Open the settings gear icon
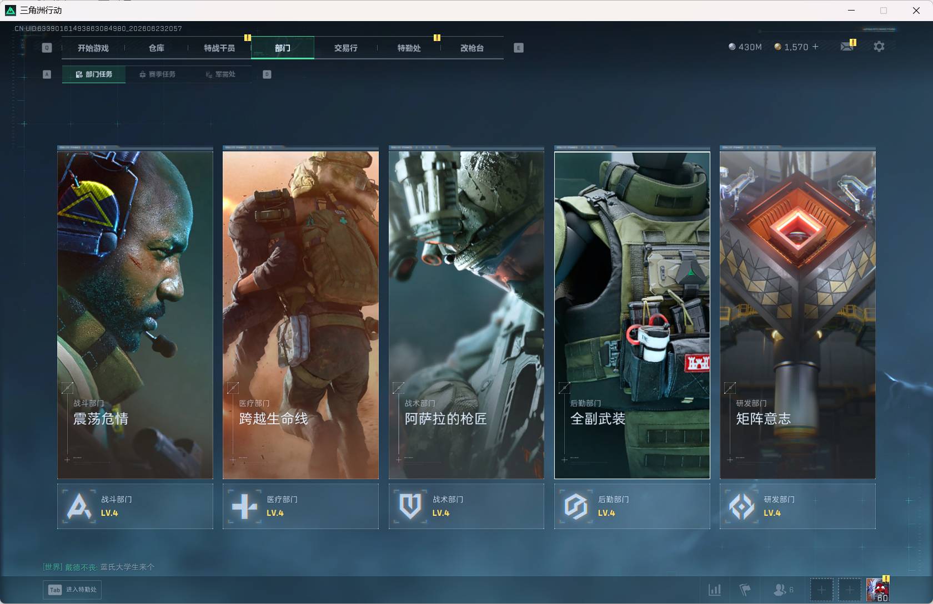The height and width of the screenshot is (604, 933). [879, 47]
